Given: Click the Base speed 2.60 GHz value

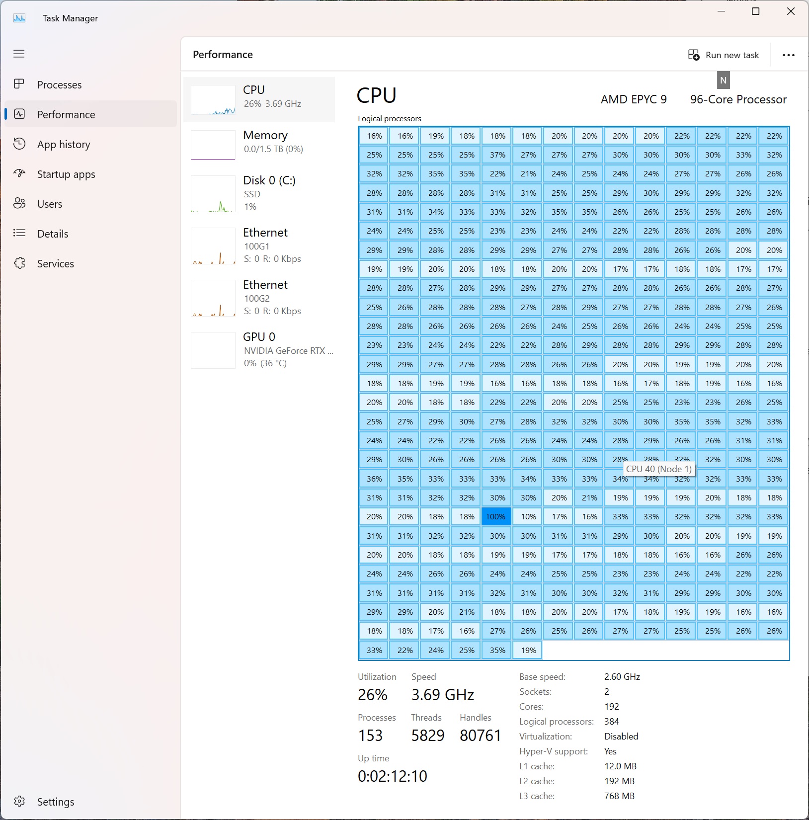Looking at the screenshot, I should (x=622, y=677).
